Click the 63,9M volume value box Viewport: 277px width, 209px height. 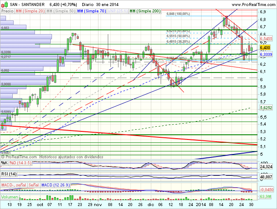(265, 197)
